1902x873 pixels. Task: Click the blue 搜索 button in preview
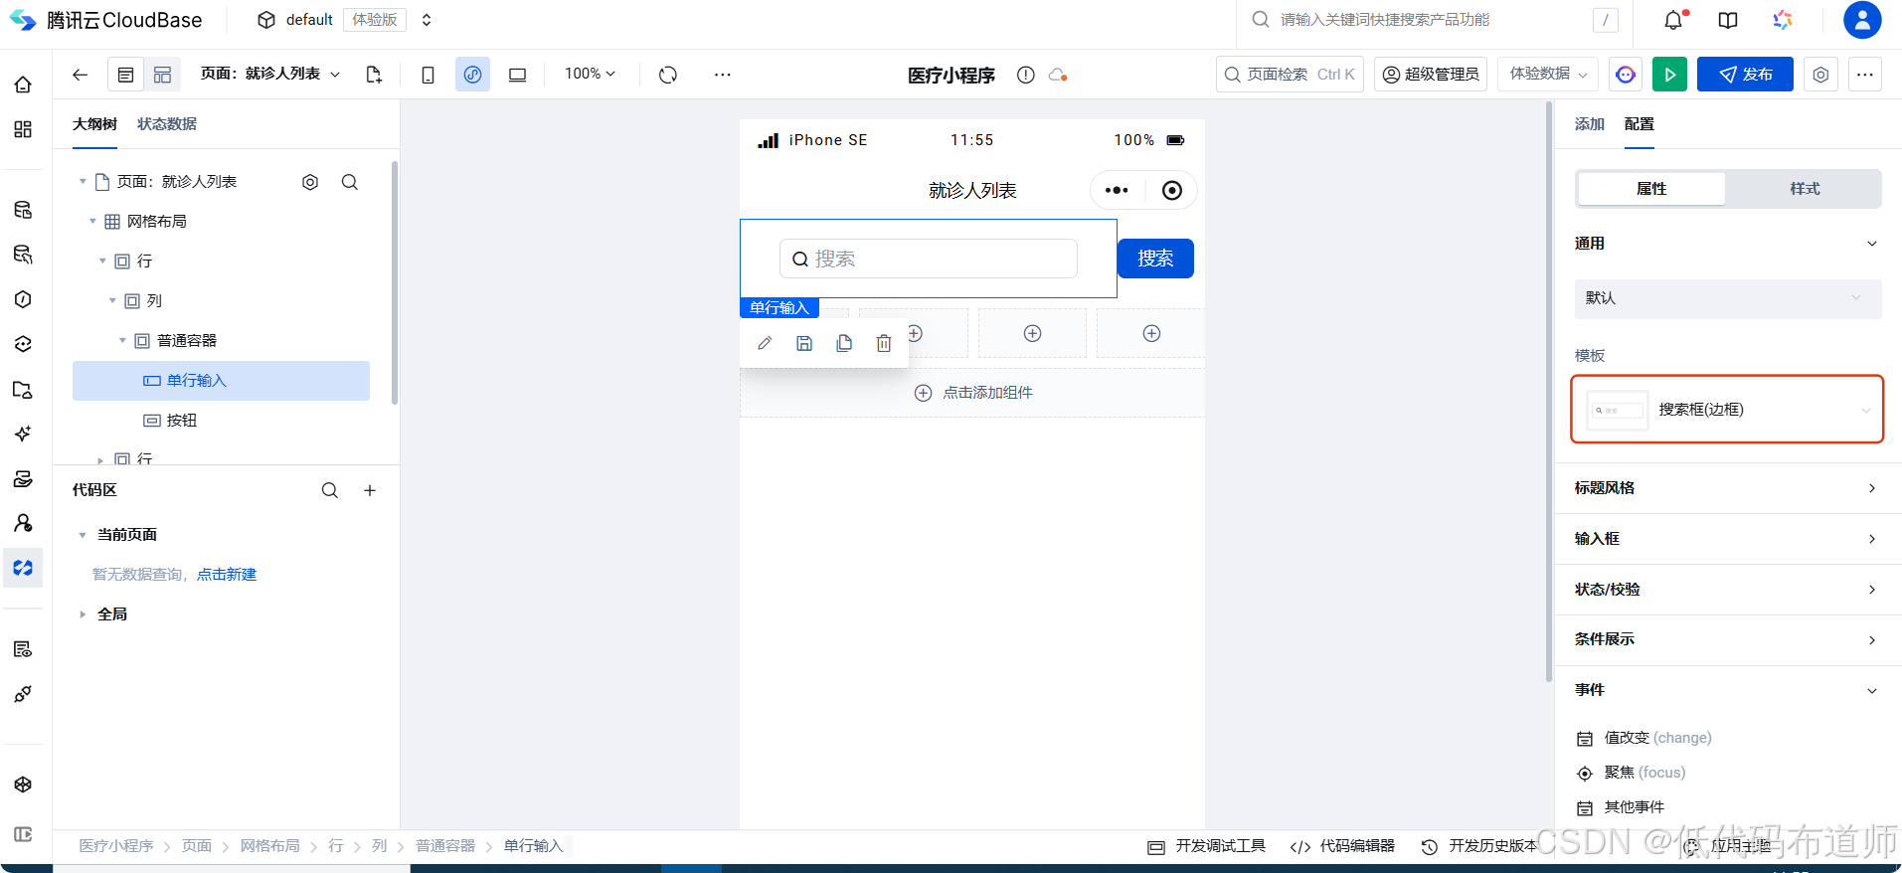(x=1155, y=259)
